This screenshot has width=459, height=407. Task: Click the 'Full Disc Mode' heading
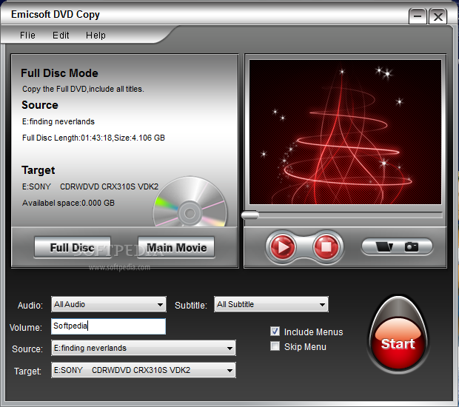[x=59, y=73]
